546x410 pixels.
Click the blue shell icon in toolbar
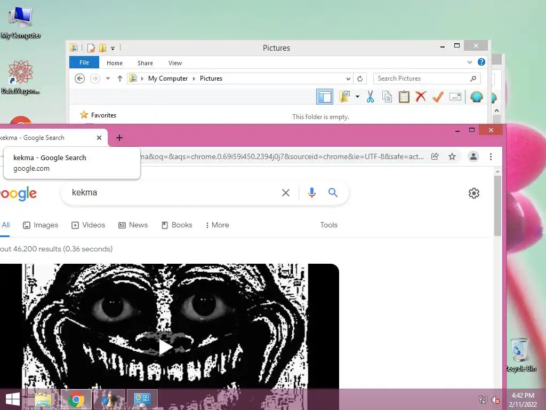coord(476,97)
